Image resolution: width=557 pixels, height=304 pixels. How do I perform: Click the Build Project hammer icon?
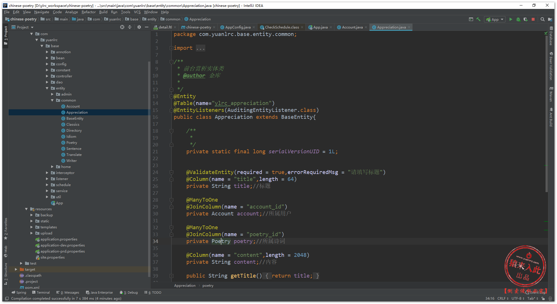coord(478,19)
